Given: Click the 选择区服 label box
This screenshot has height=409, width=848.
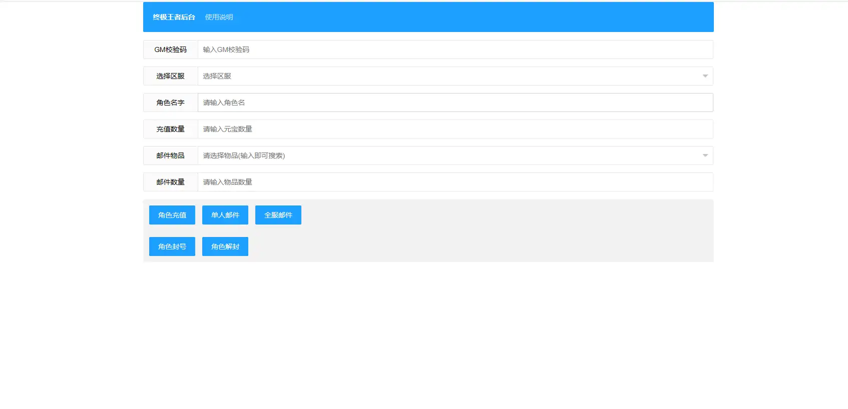Looking at the screenshot, I should (171, 76).
